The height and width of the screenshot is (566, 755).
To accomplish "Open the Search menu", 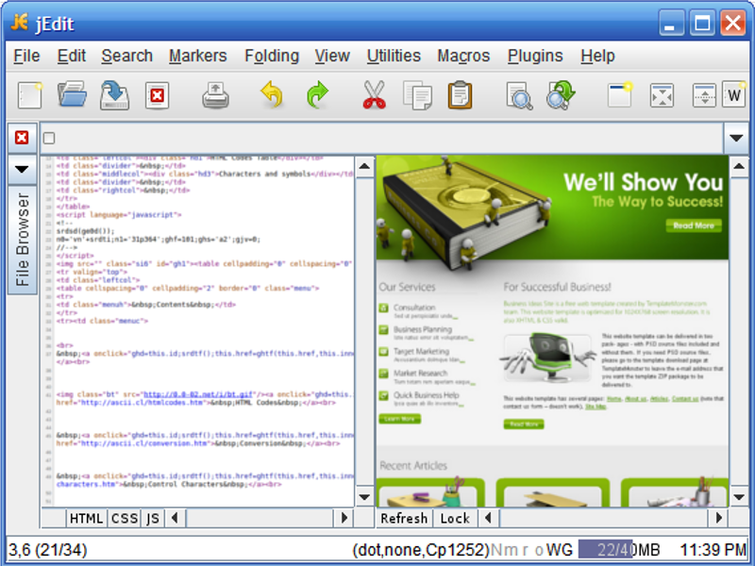I will 126,56.
